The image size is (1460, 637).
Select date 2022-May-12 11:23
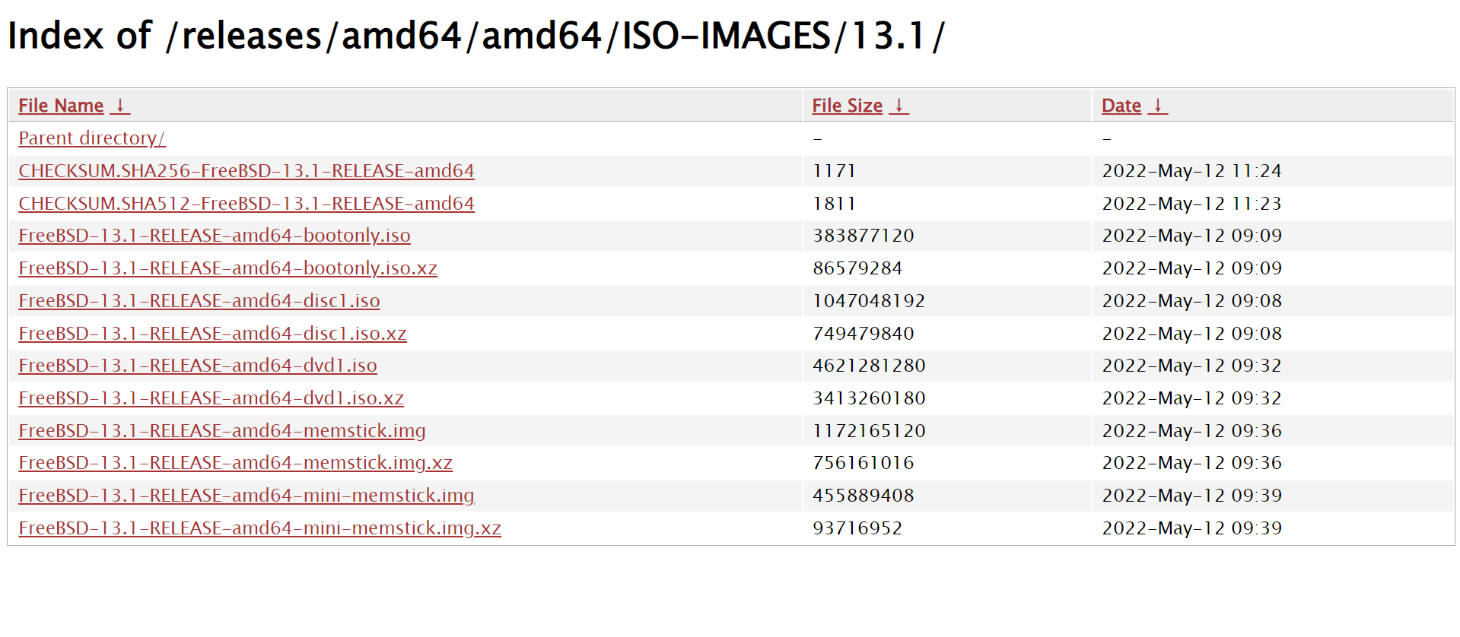[x=1192, y=204]
